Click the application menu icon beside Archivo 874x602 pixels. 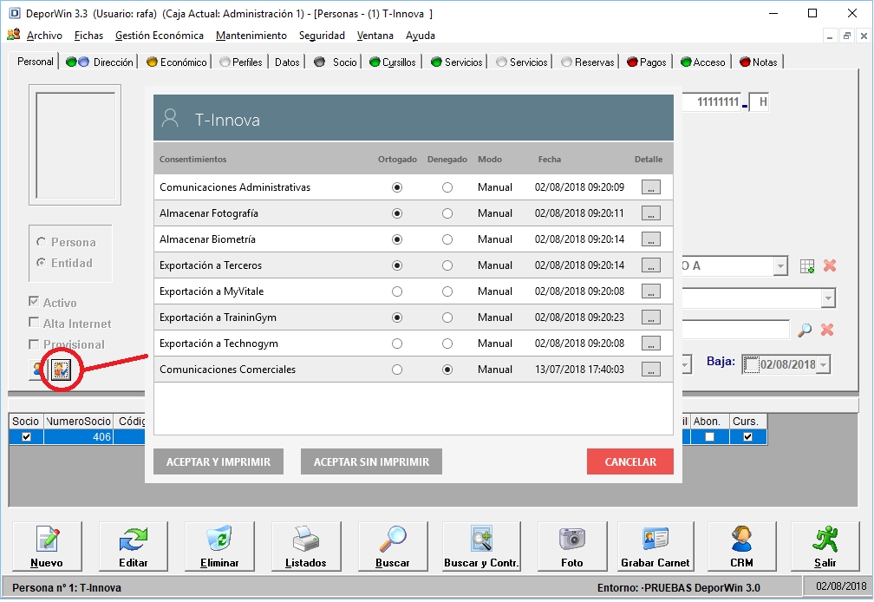(13, 35)
